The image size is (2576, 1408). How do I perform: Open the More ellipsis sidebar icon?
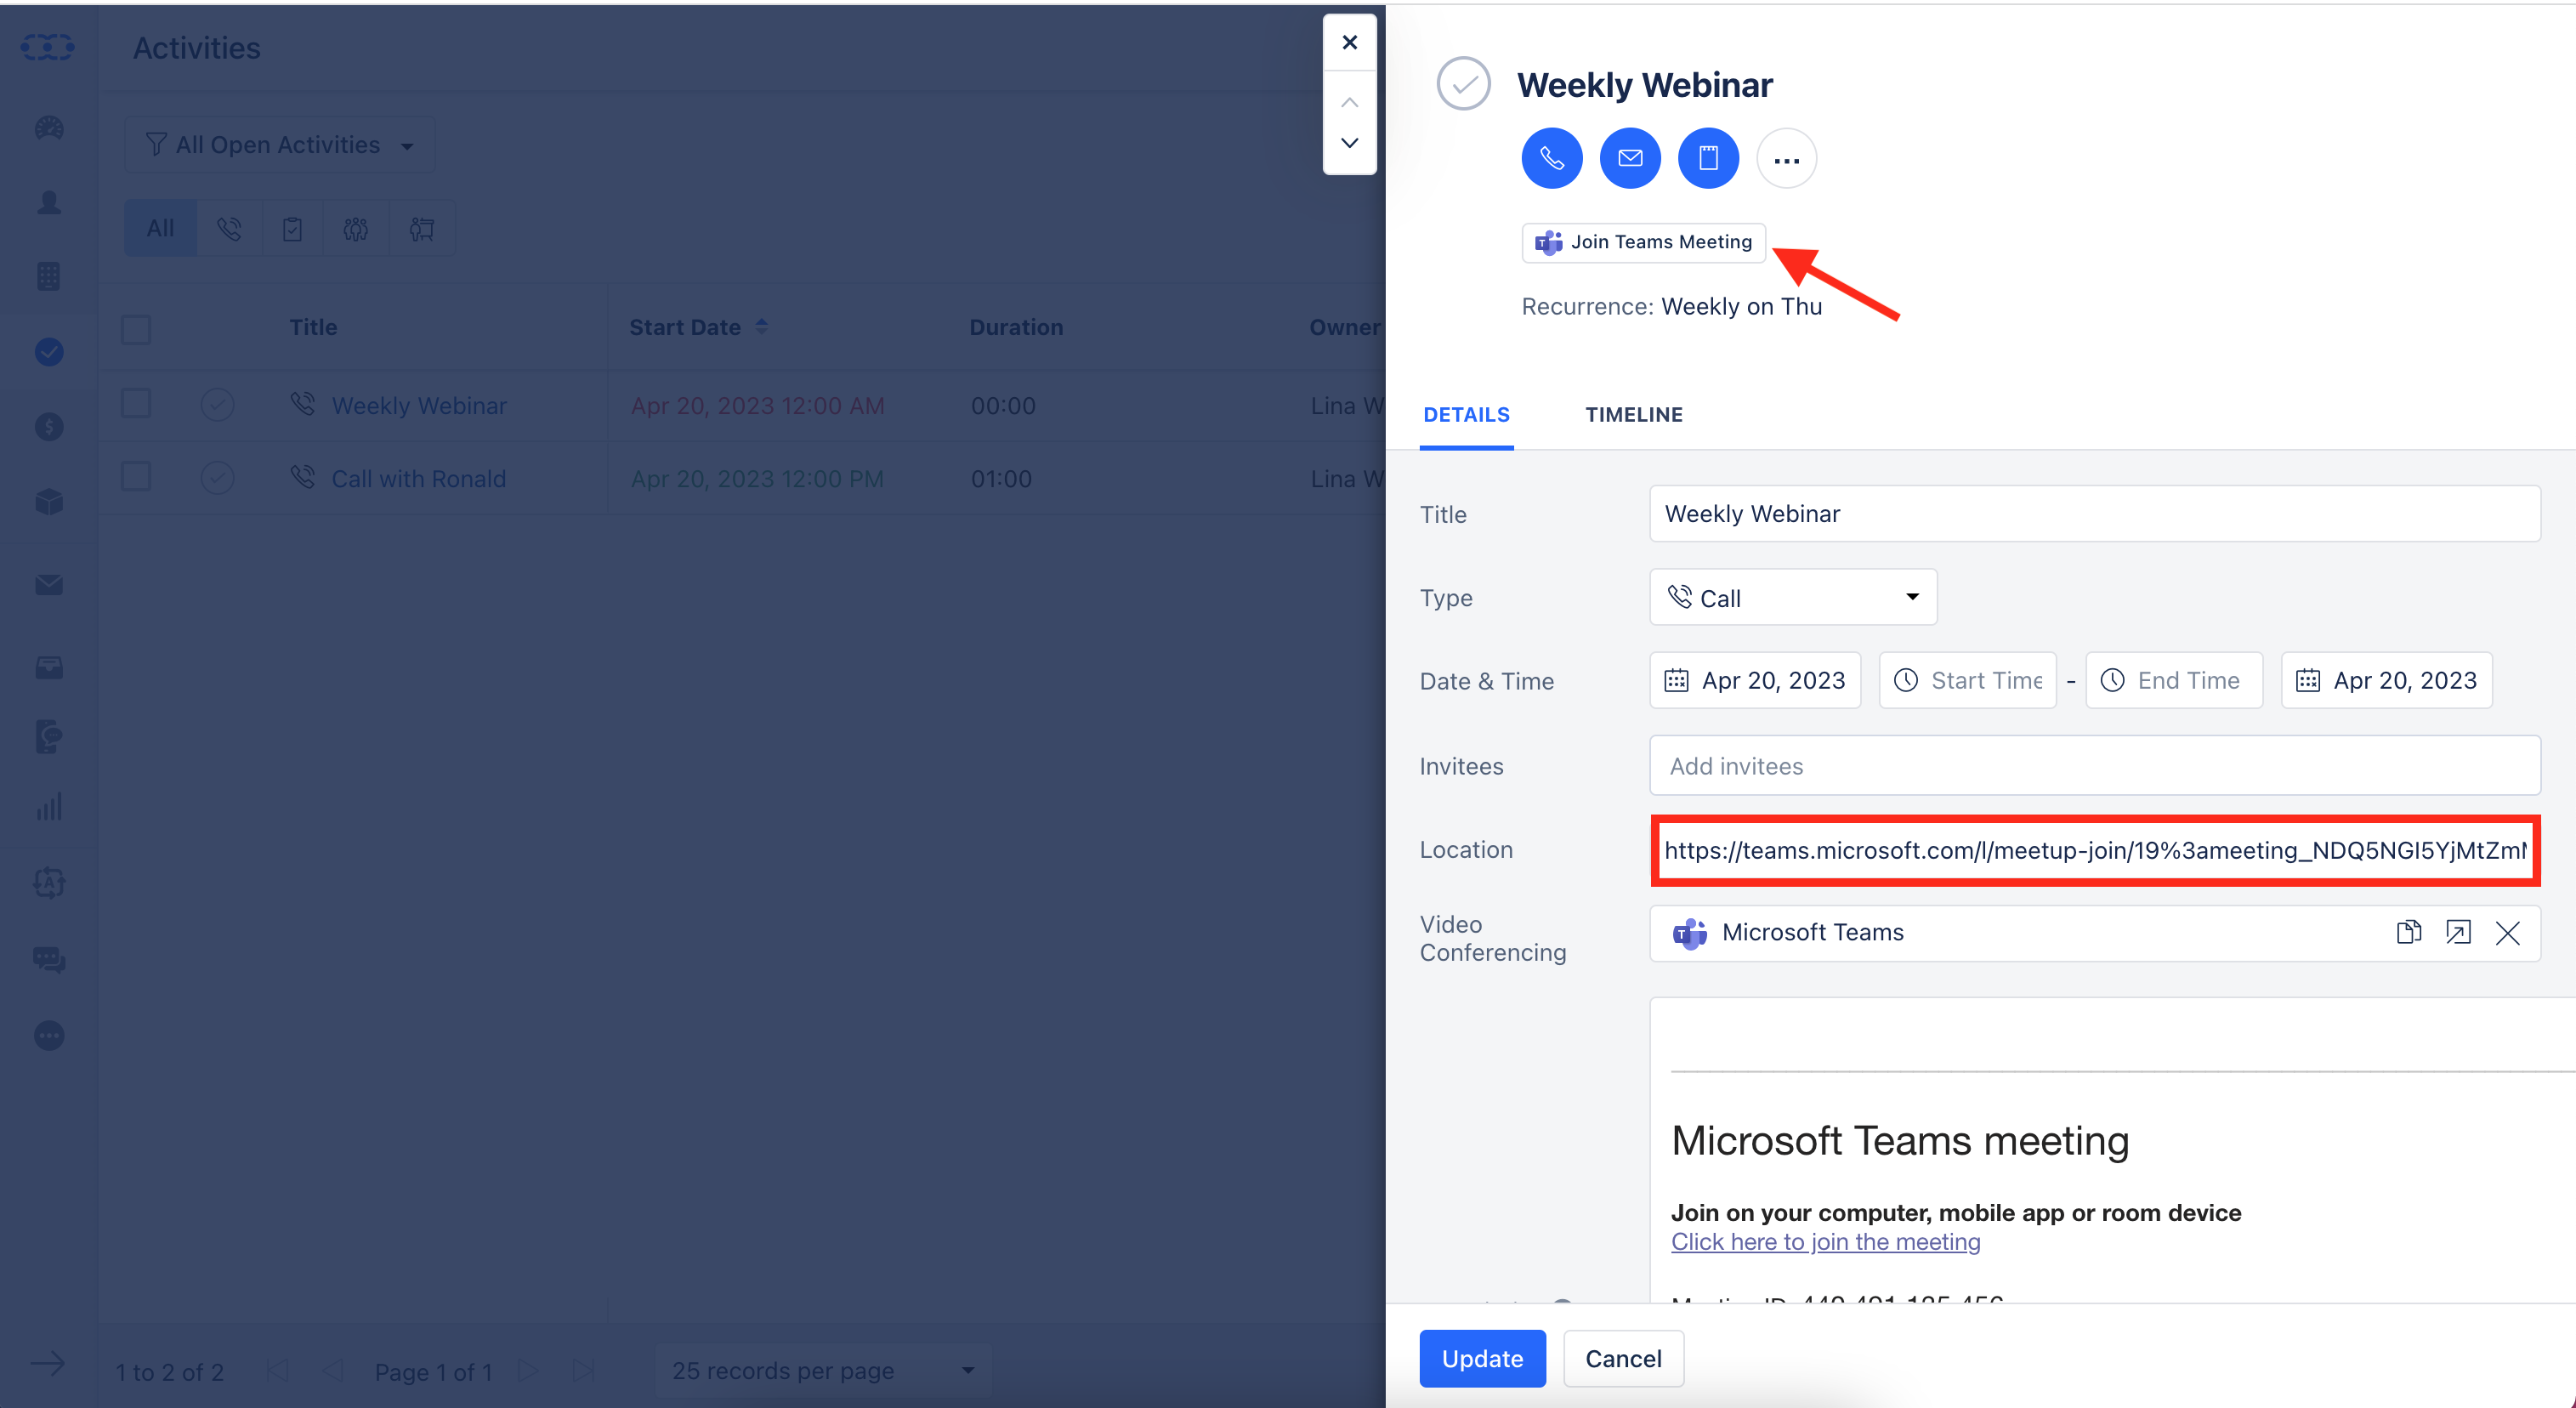(49, 1035)
